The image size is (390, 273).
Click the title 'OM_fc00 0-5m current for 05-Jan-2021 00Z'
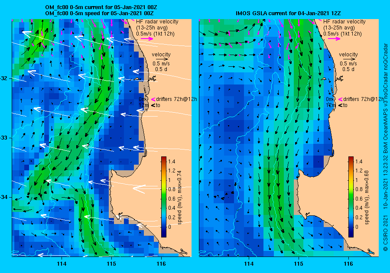click(101, 7)
